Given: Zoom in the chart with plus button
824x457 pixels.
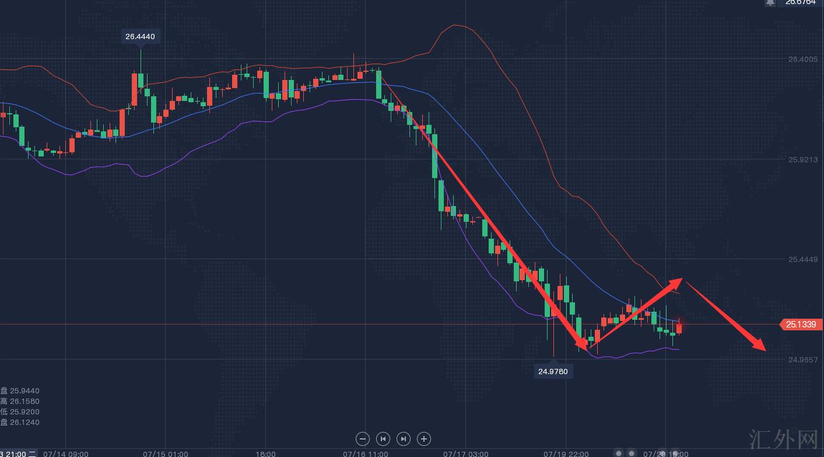Looking at the screenshot, I should coord(424,439).
